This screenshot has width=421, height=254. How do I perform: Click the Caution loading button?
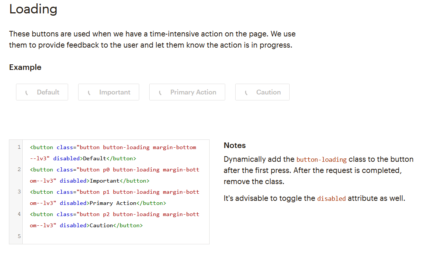(x=262, y=92)
